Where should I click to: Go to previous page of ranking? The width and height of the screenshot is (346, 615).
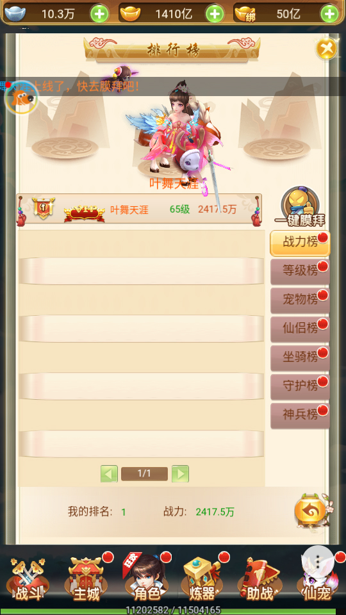click(x=109, y=474)
